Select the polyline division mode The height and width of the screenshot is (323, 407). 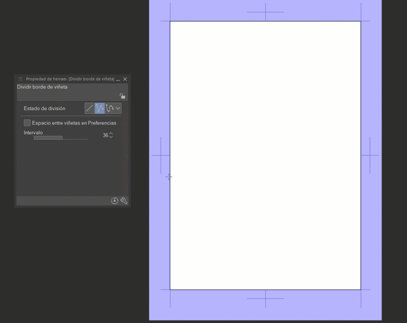[x=100, y=108]
